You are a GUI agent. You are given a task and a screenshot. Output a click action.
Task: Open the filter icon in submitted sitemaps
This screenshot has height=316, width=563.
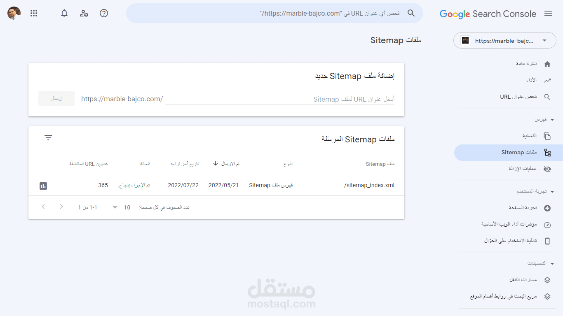point(48,138)
